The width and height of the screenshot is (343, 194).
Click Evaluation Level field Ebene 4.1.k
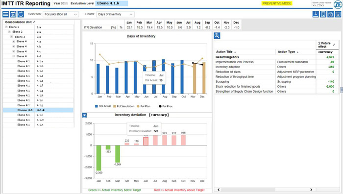(112, 3)
